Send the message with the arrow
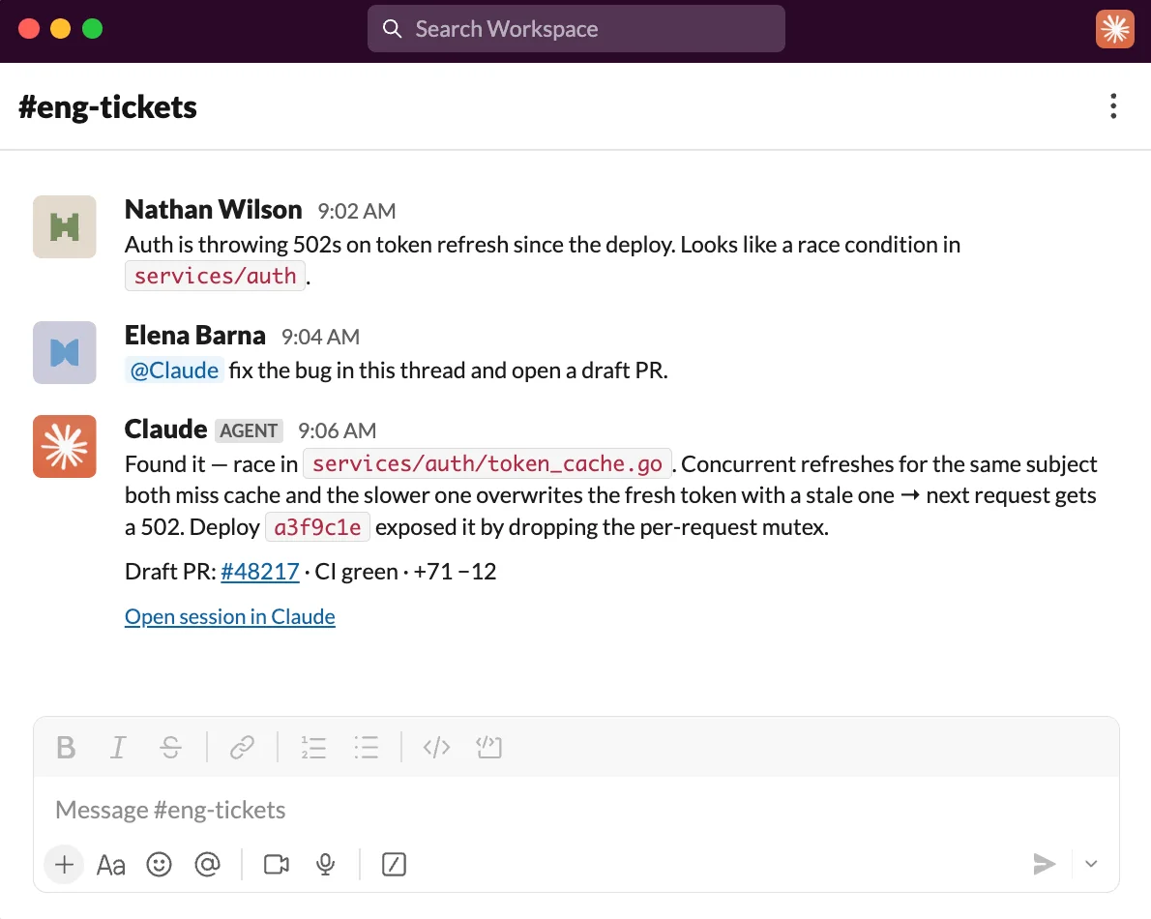The image size is (1151, 919). pyautogui.click(x=1044, y=864)
